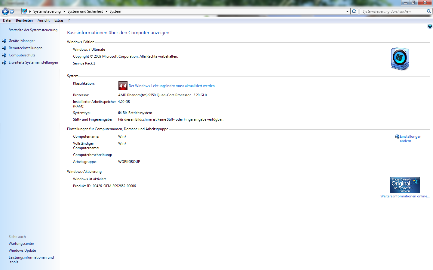
Task: Click the Systemsteuerung durchsuchen search field
Action: [x=392, y=11]
